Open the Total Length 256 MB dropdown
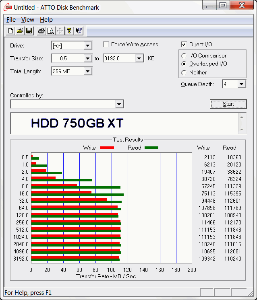This screenshot has height=300, width=257. 87,71
